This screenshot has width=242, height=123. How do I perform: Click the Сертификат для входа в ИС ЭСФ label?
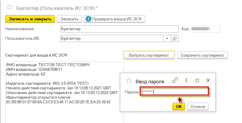pos(37,55)
